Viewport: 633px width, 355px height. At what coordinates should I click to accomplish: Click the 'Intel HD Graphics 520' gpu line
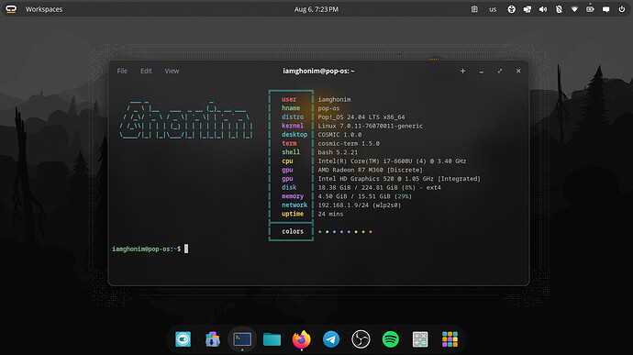(399, 179)
